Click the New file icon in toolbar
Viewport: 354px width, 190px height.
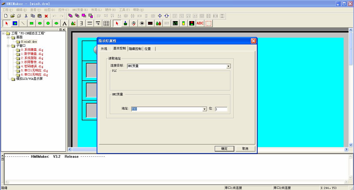tap(6, 16)
